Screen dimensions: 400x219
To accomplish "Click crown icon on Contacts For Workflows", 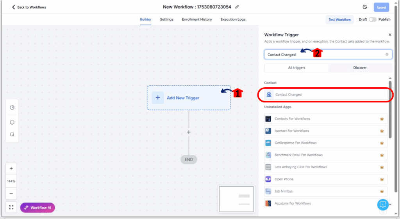I will point(382,119).
